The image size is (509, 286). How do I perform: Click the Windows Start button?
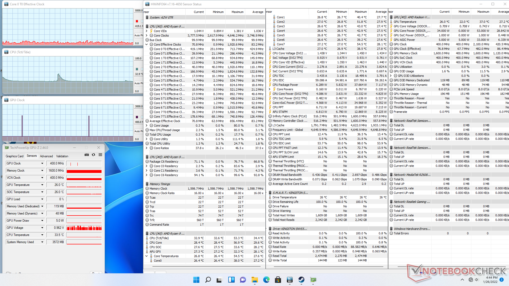[x=196, y=280]
